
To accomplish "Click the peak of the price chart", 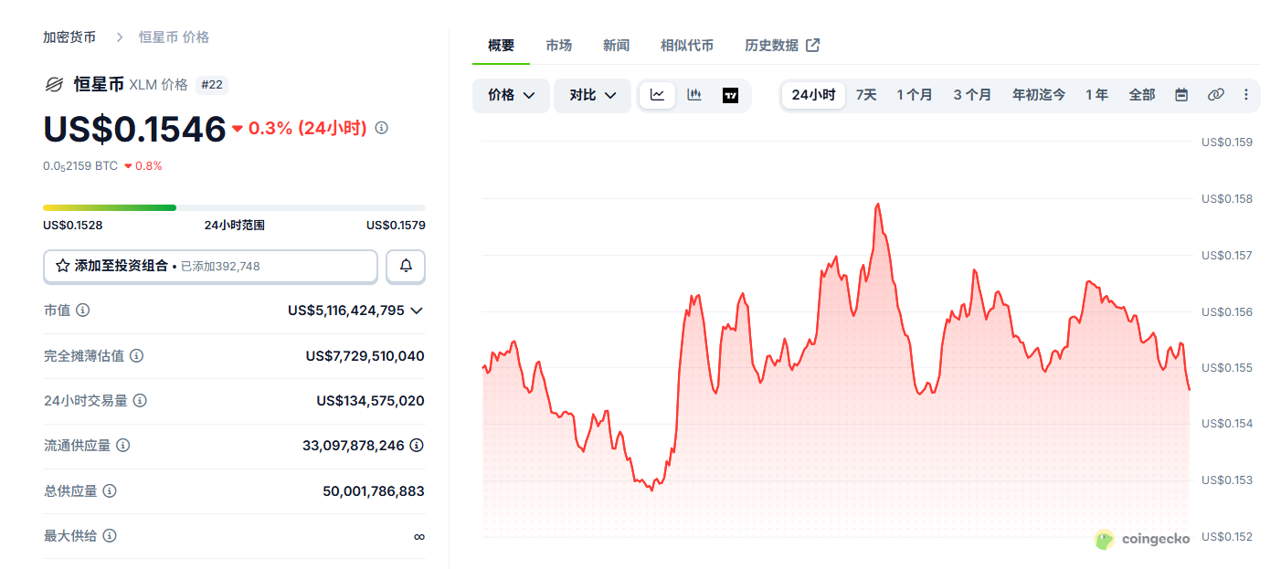I will (877, 205).
